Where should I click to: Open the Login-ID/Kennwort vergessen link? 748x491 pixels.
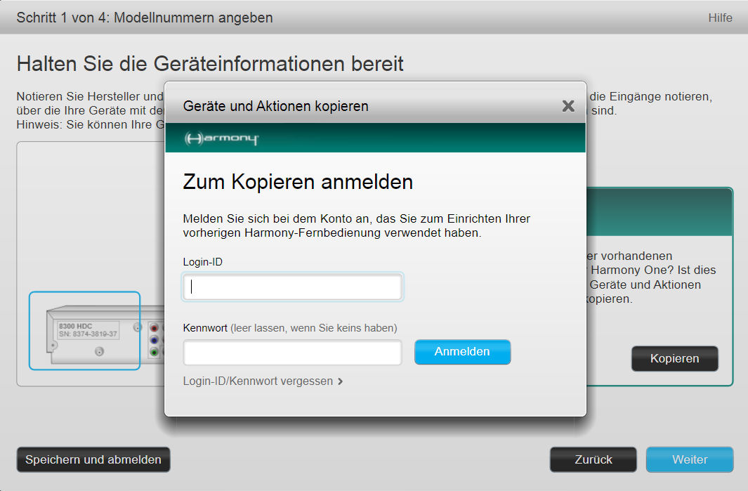click(x=258, y=381)
